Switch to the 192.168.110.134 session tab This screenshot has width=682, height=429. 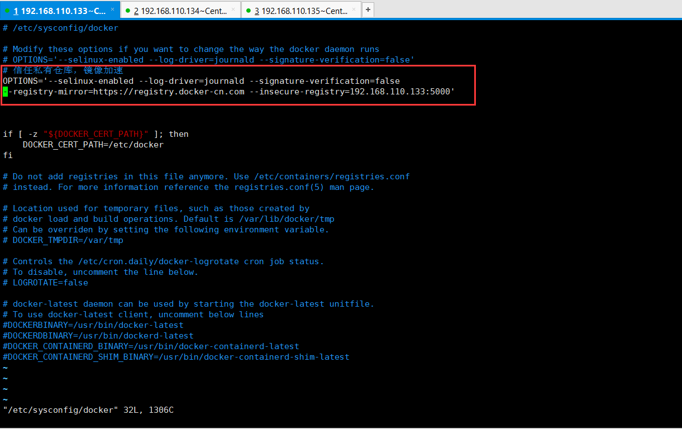180,11
